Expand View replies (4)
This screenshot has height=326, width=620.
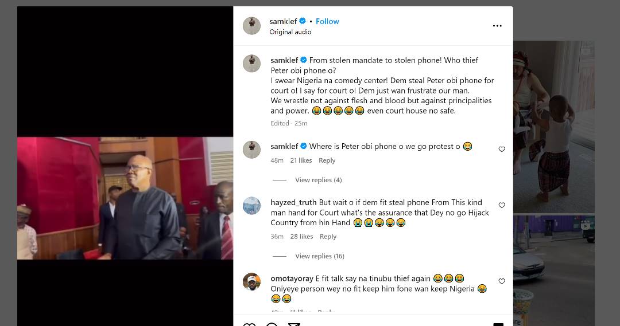click(x=318, y=180)
